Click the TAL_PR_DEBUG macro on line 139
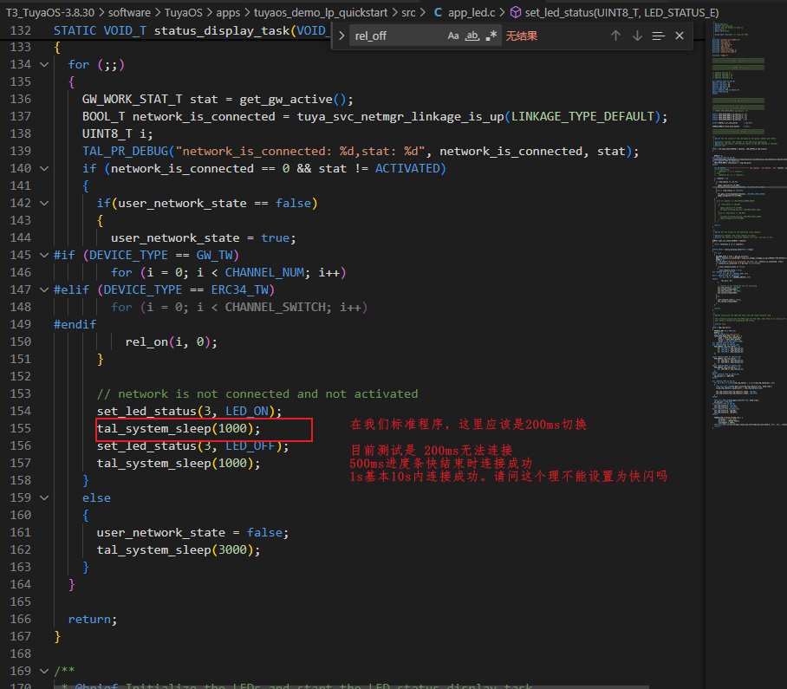787x689 pixels. 126,151
